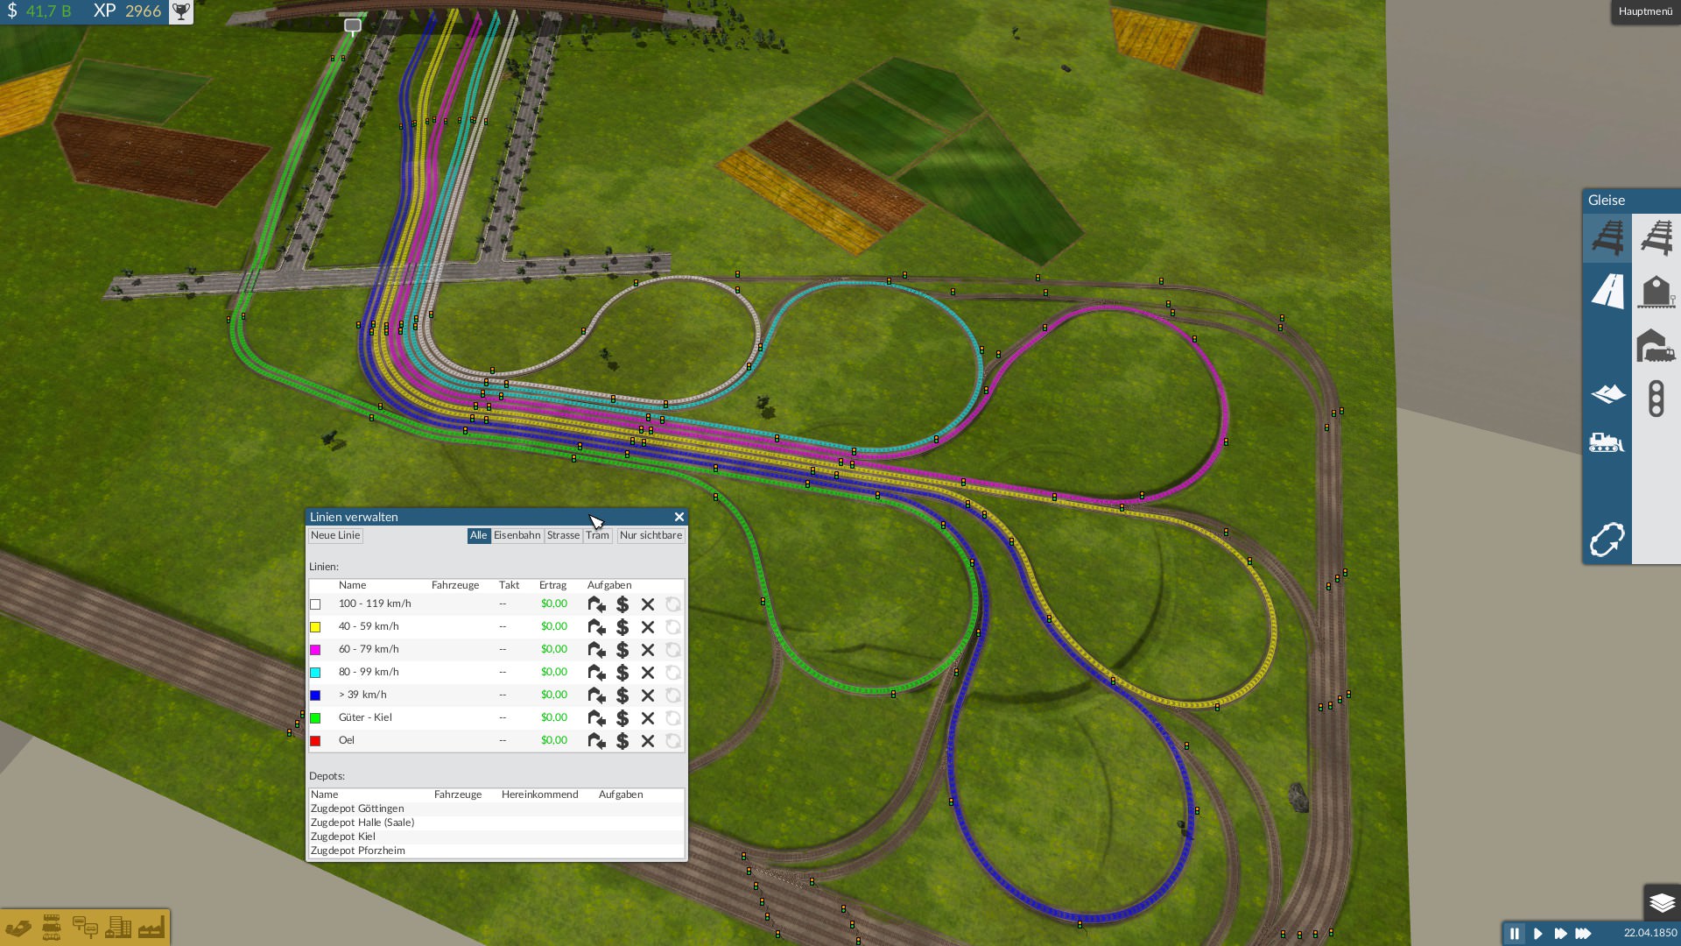Open the road construction menu

(x=1607, y=291)
